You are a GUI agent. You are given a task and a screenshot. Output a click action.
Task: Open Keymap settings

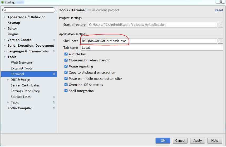click(14, 23)
